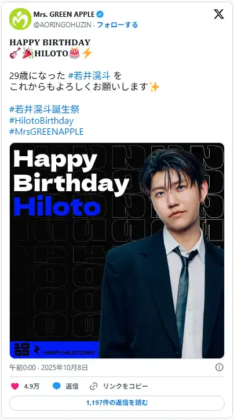Image resolution: width=234 pixels, height=420 pixels.
Task: Click the X logo icon
Action: (x=219, y=14)
